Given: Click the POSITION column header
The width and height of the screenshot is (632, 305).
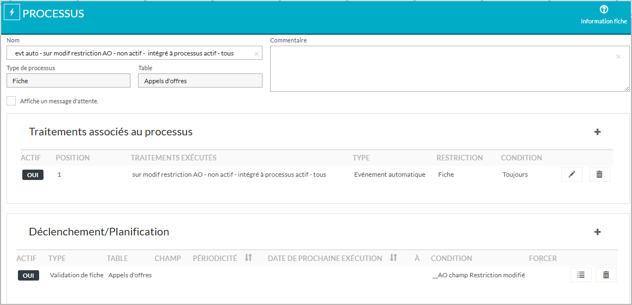Looking at the screenshot, I should (x=73, y=157).
